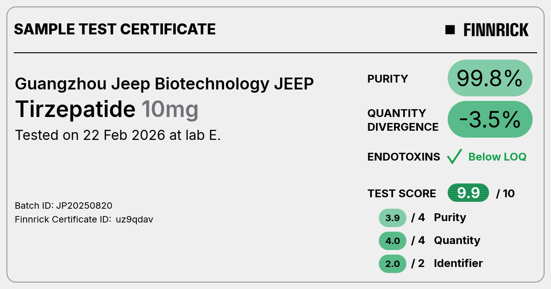The image size is (551, 289).
Task: Click the 9.9 test score badge
Action: click(x=468, y=193)
